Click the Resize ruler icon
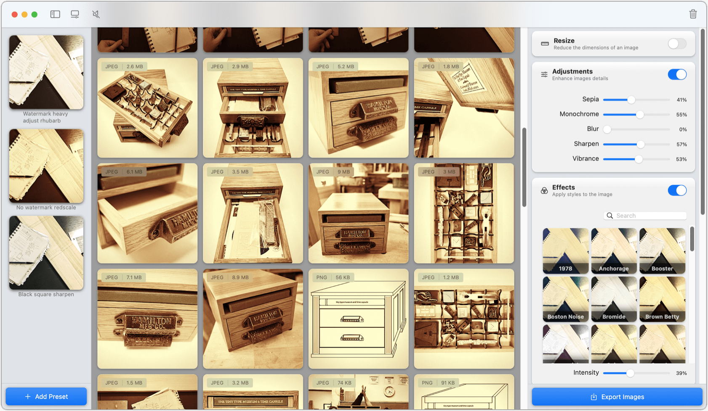 (545, 44)
